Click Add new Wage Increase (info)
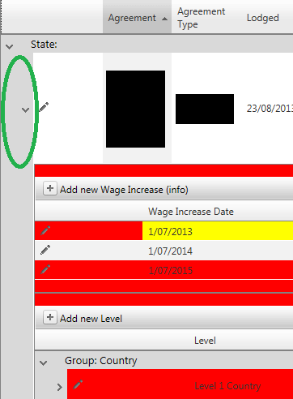This screenshot has width=293, height=399. [124, 190]
